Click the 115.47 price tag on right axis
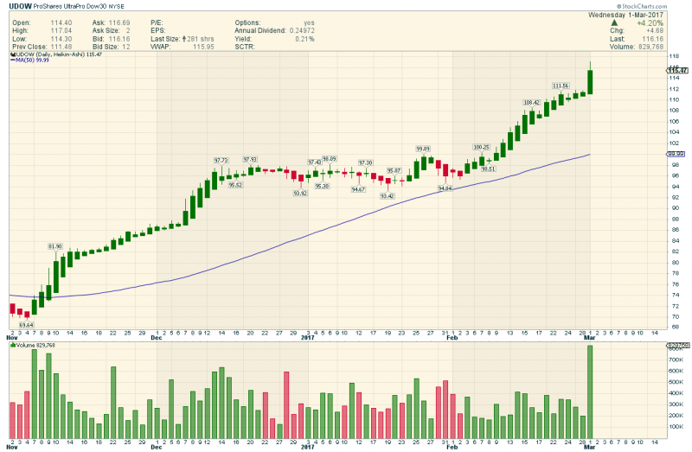 point(677,71)
